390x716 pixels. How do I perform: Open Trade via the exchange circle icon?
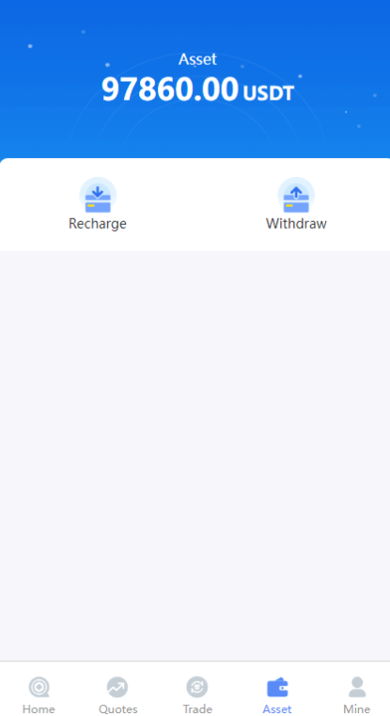[x=197, y=687]
